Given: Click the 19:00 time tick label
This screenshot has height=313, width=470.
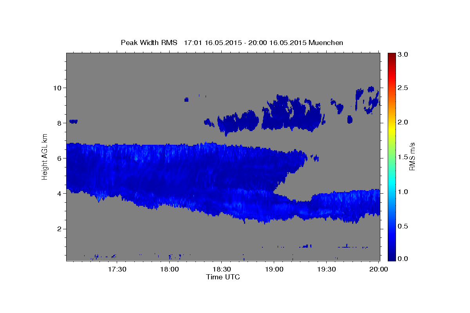Looking at the screenshot, I should tap(274, 269).
